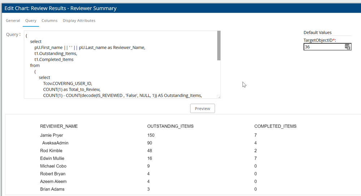Switch to the Columns tab
The width and height of the screenshot is (361, 196).
coord(50,21)
